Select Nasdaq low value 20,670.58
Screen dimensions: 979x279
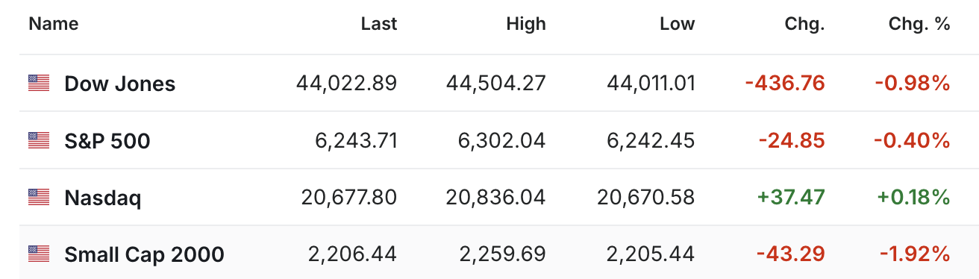pyautogui.click(x=646, y=197)
